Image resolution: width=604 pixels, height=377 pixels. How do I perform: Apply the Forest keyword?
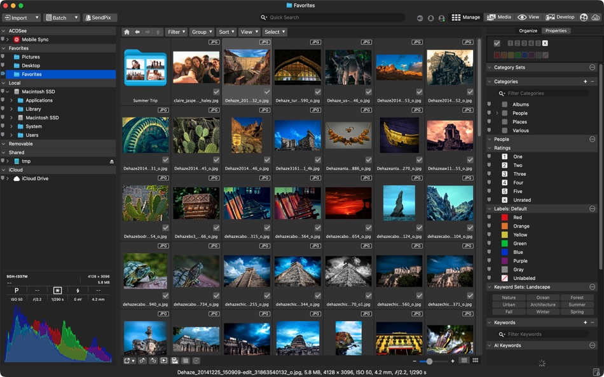[577, 297]
